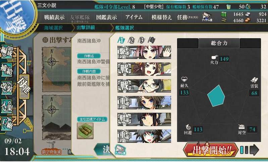Select fleet number 4 tab
268x162 pixels.
[152, 40]
